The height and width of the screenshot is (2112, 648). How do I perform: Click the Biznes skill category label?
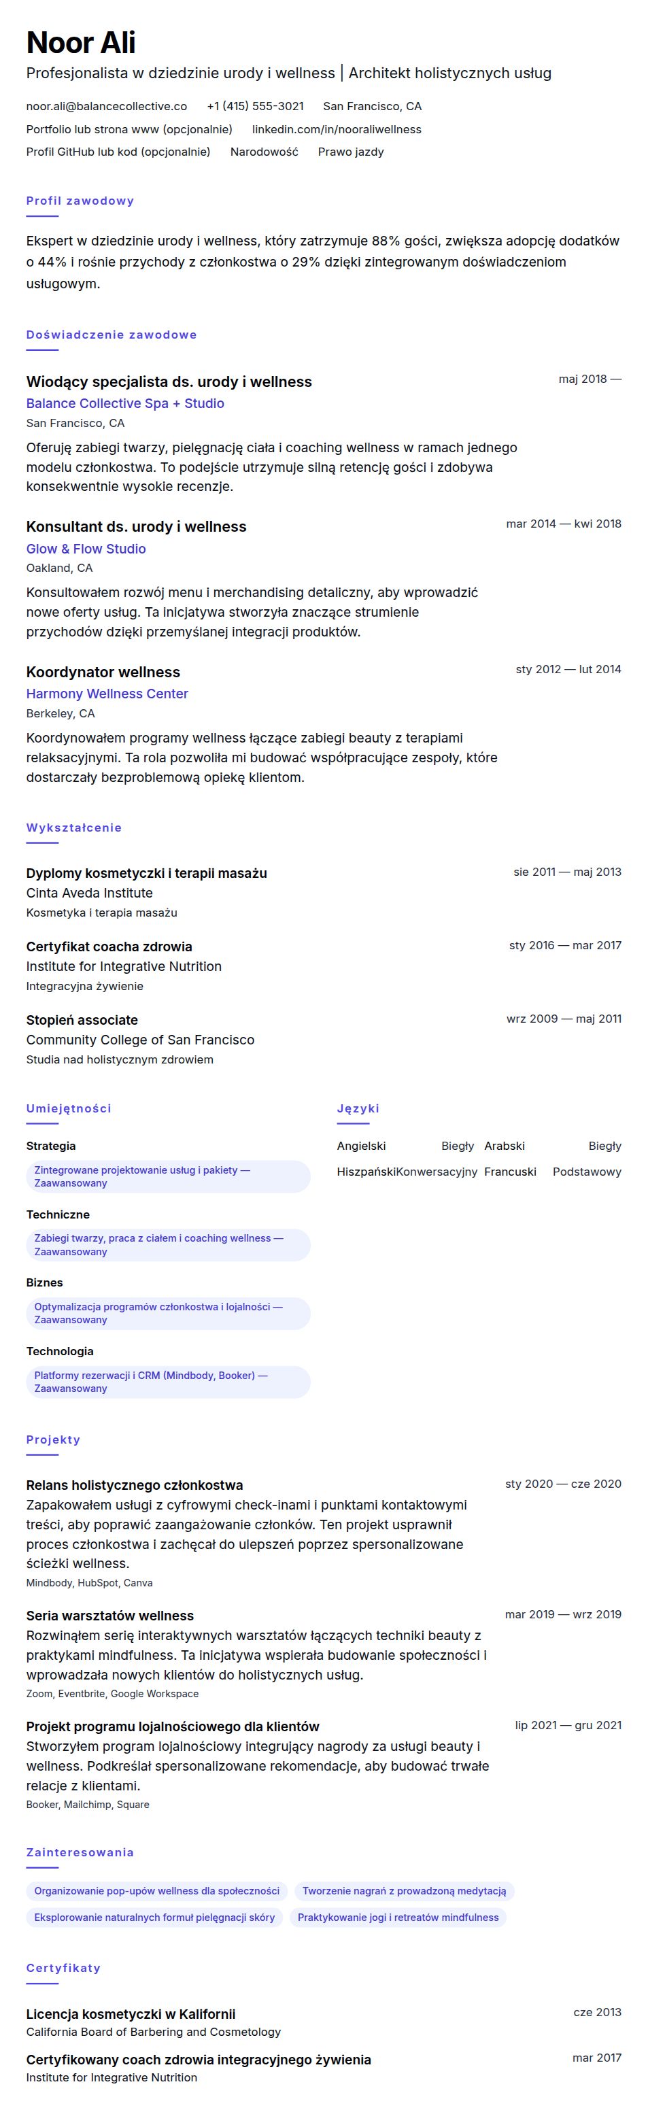[44, 1283]
